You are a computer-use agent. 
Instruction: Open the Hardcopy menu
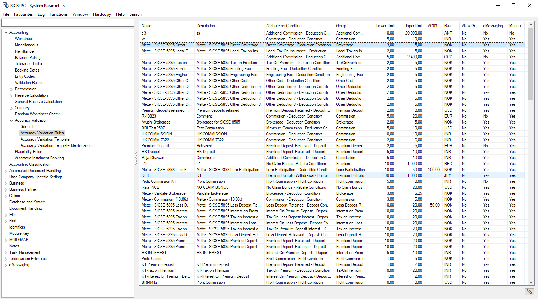[102, 14]
